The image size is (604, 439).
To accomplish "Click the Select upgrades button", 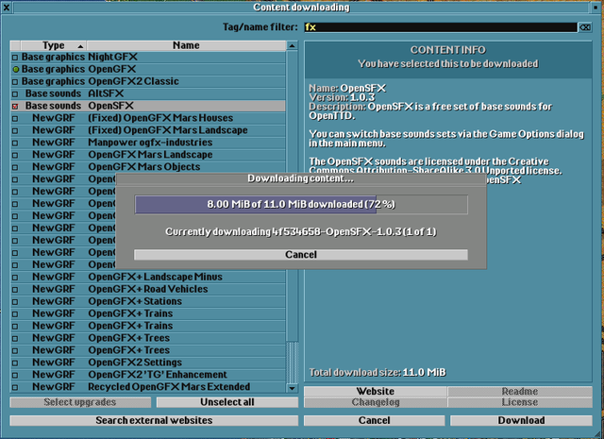I will (x=80, y=402).
